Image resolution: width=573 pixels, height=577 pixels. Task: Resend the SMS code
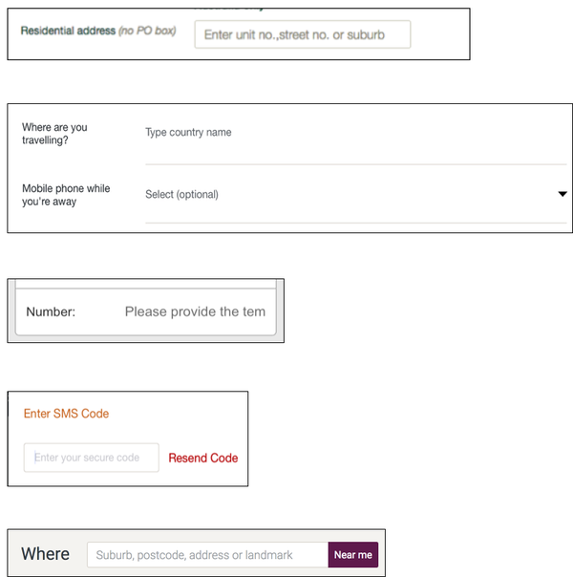[203, 458]
